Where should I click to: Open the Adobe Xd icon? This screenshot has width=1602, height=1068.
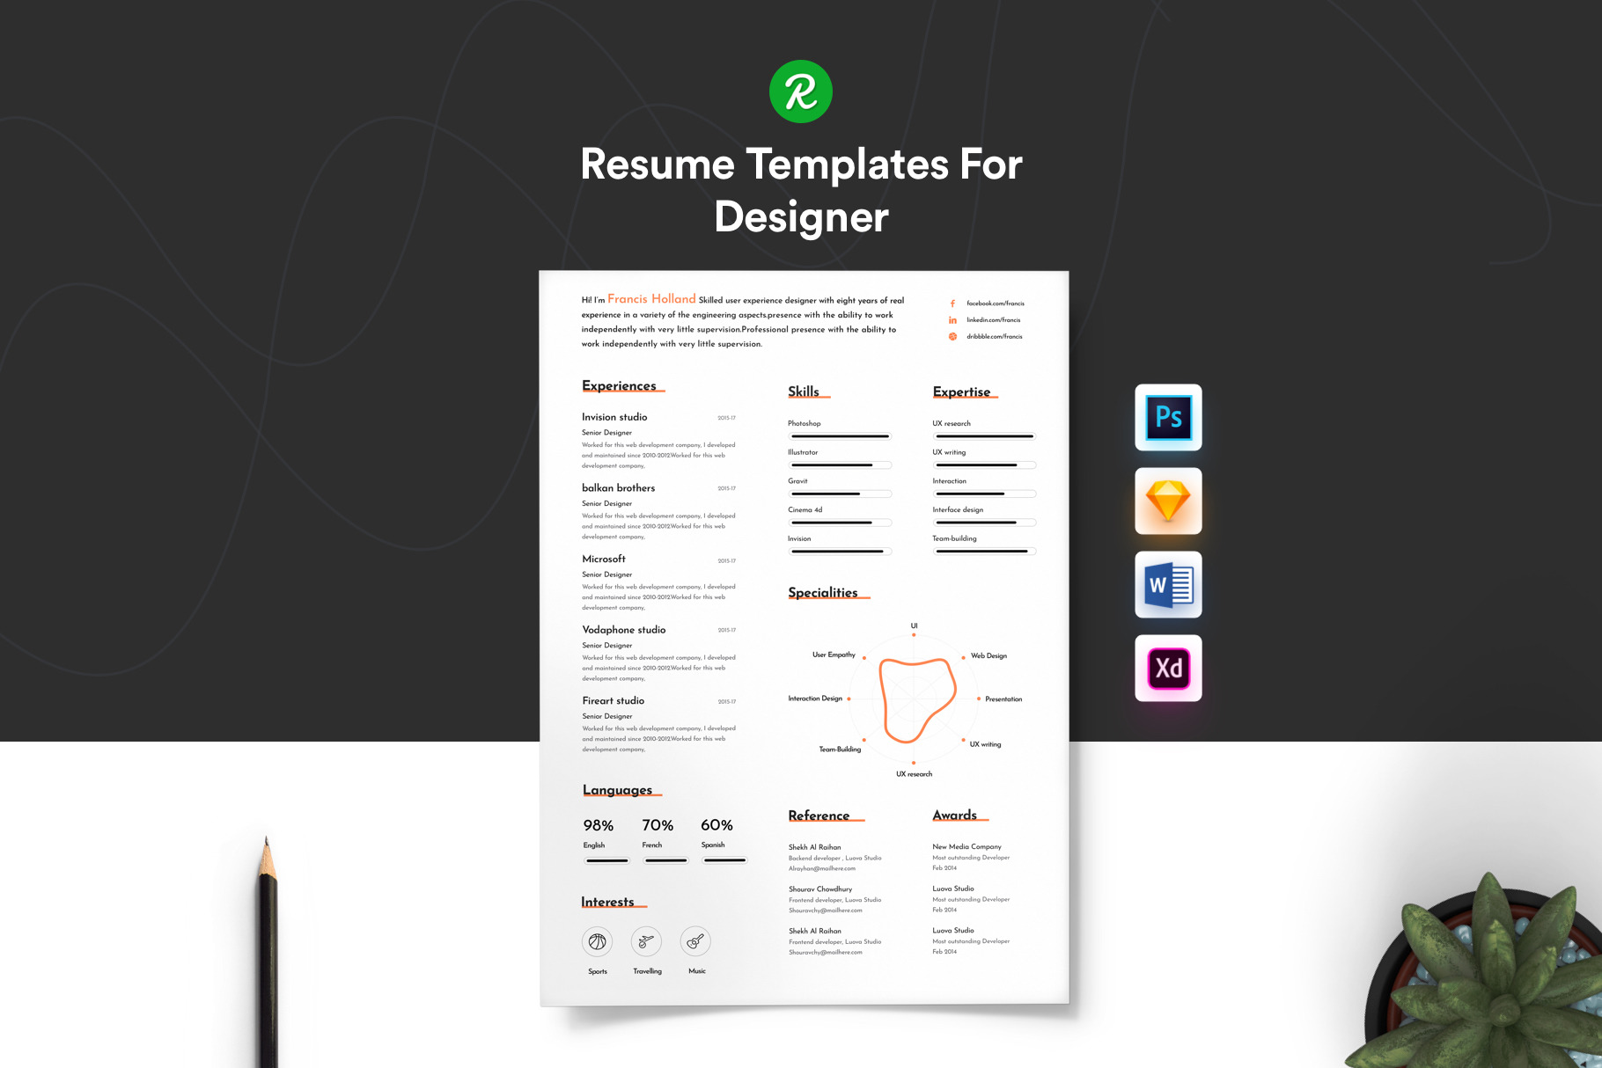(1168, 668)
